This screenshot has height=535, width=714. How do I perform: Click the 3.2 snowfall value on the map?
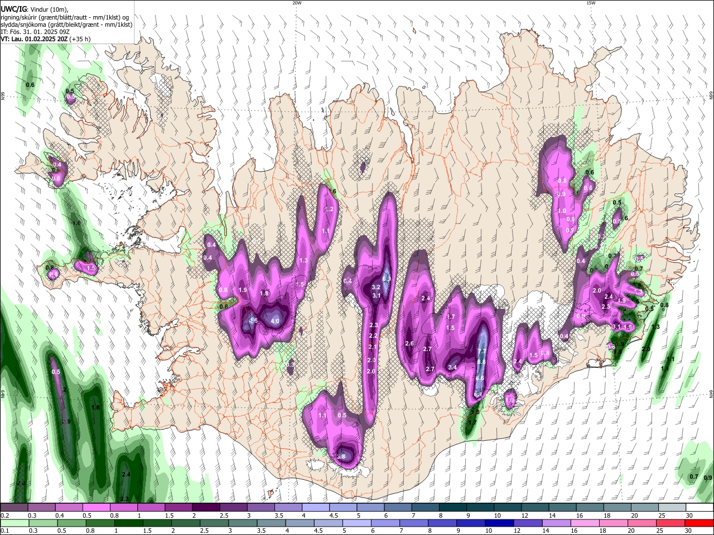376,287
